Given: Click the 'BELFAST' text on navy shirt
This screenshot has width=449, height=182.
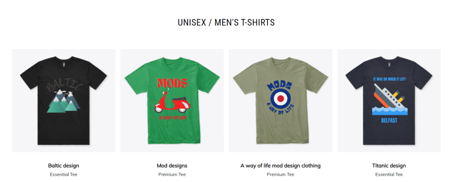Looking at the screenshot, I should point(389,121).
